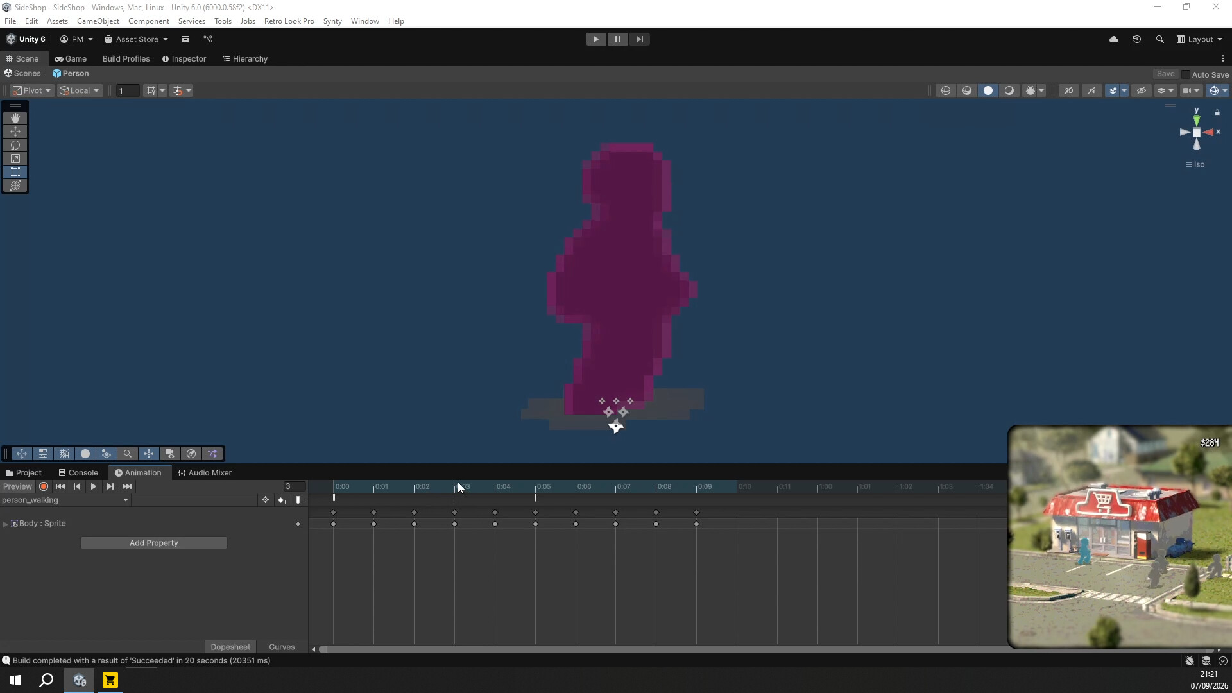The height and width of the screenshot is (693, 1232).
Task: Open the Window menu
Action: (365, 21)
